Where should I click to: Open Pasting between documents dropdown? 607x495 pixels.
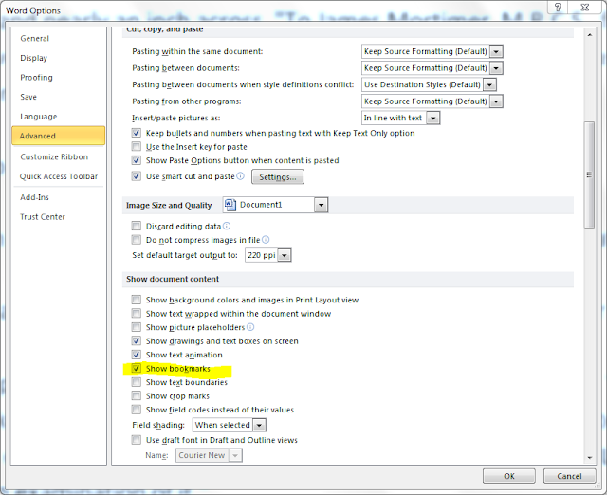coord(496,67)
